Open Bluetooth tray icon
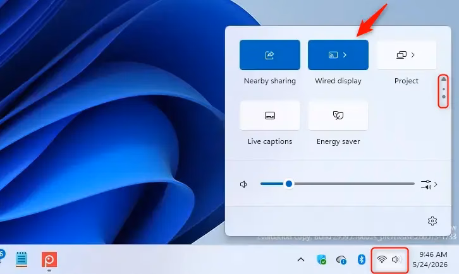The width and height of the screenshot is (459, 274). point(362,259)
